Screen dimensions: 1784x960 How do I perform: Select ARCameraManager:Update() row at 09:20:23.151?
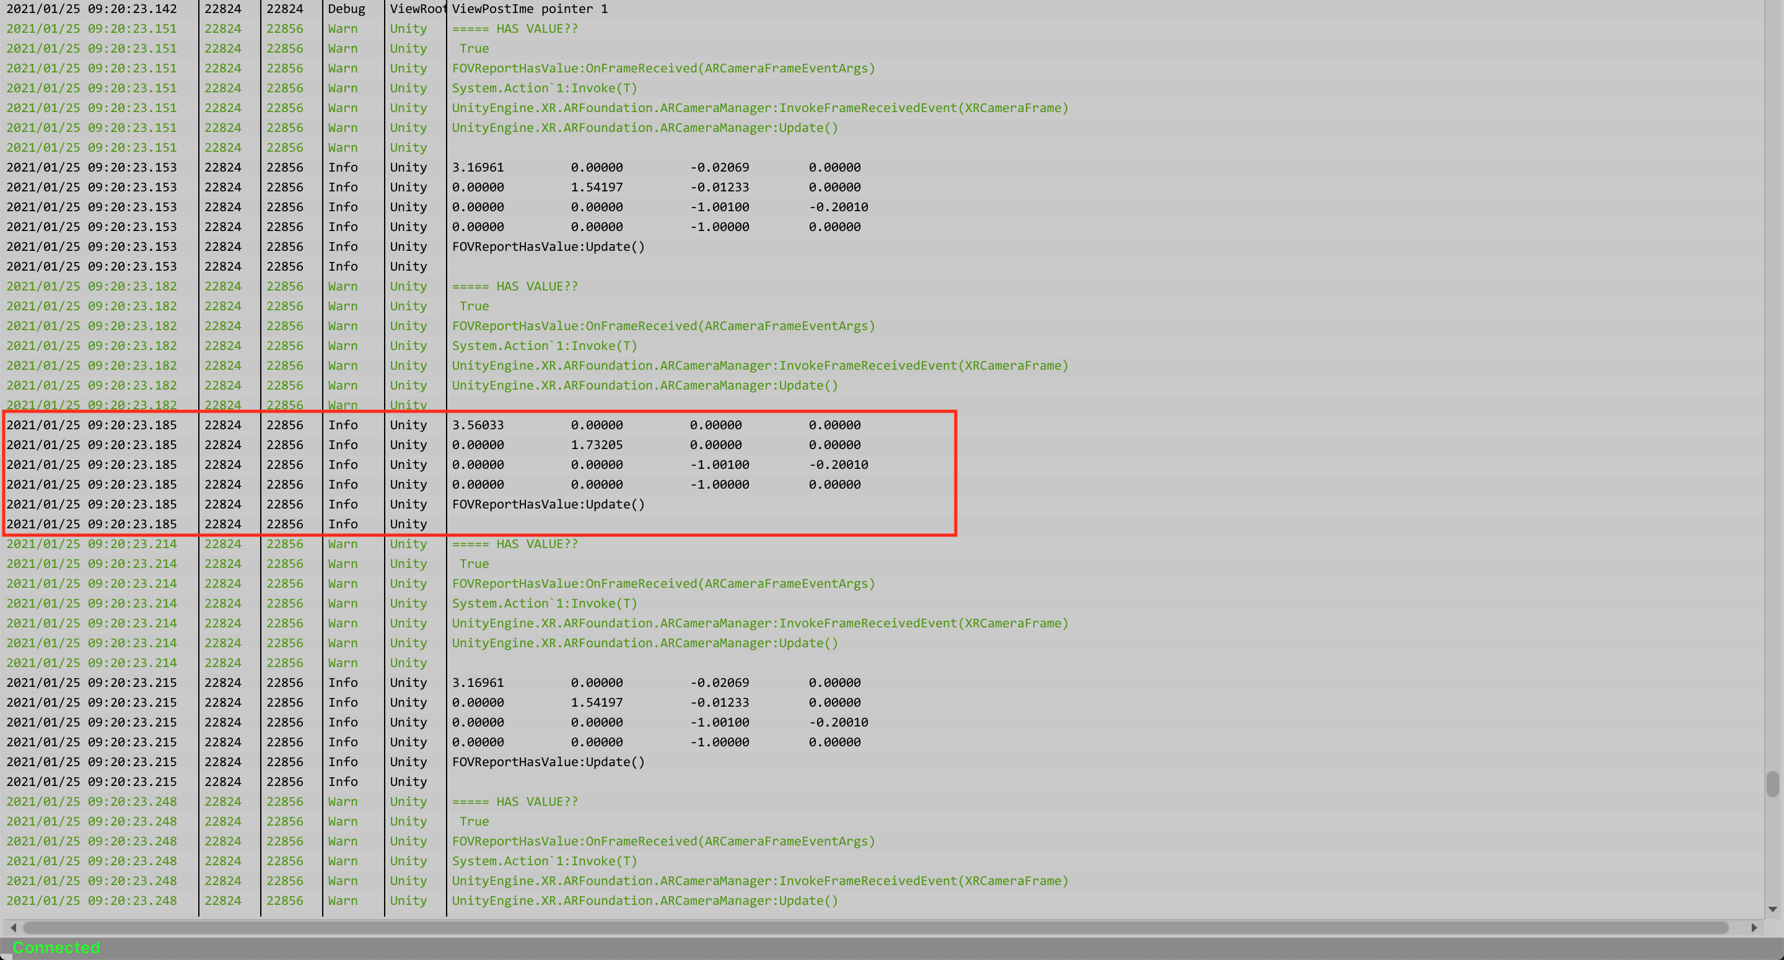pos(645,128)
